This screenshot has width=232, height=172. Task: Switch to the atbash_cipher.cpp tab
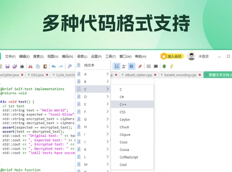pyautogui.click(x=138, y=75)
